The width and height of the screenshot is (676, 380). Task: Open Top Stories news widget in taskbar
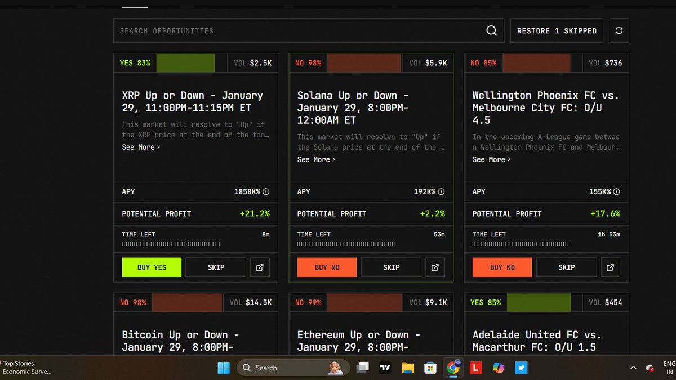pyautogui.click(x=26, y=368)
